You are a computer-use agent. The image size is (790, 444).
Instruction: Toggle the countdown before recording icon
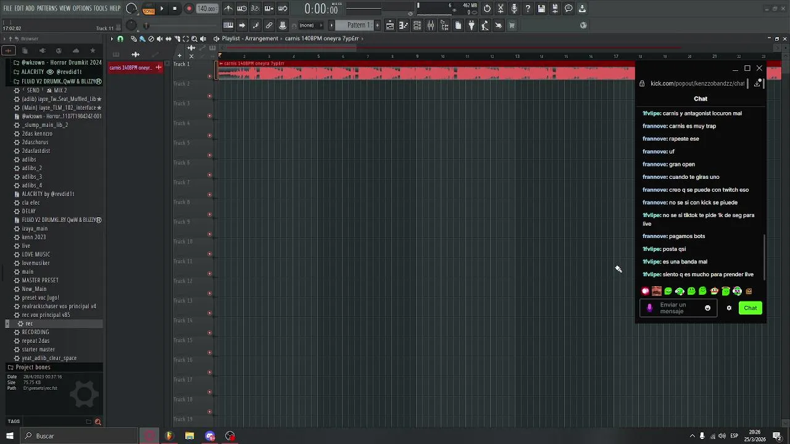pyautogui.click(x=256, y=9)
